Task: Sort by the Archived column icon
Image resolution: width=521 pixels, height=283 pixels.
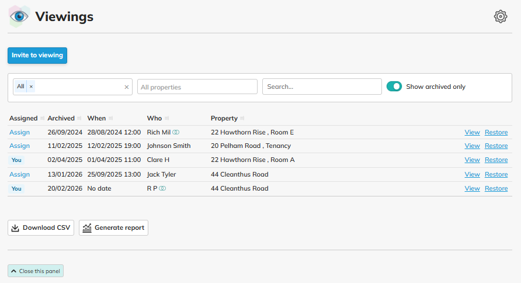Action: coord(79,119)
